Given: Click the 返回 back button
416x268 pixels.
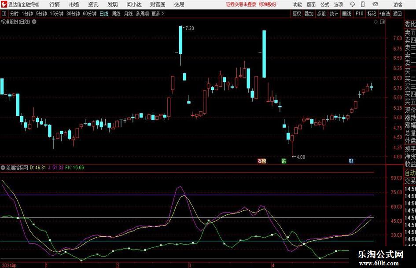Looking at the screenshot, I should tap(397, 14).
